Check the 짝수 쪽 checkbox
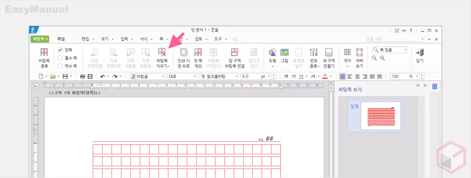 (x=60, y=66)
